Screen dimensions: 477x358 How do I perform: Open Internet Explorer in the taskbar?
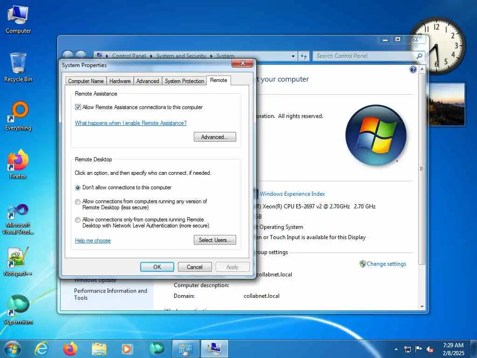pos(41,349)
